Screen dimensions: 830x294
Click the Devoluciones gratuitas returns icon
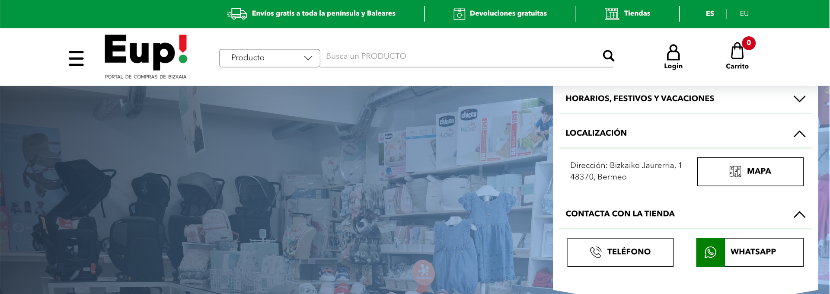[459, 14]
